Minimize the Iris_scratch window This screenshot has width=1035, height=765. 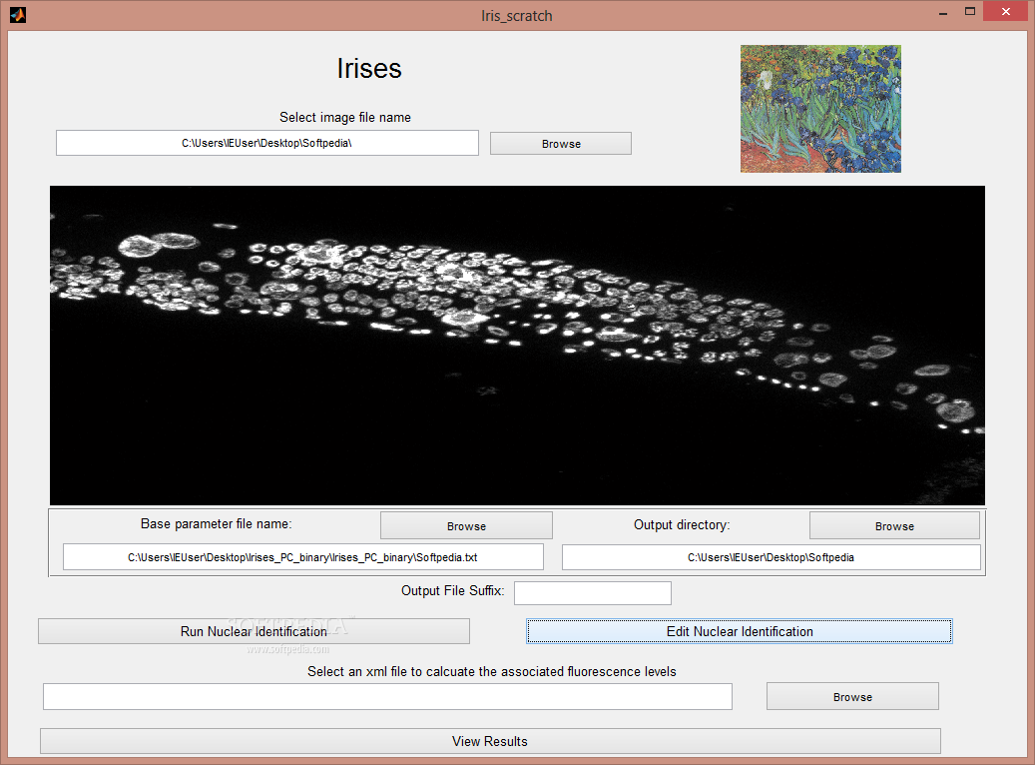(x=943, y=12)
